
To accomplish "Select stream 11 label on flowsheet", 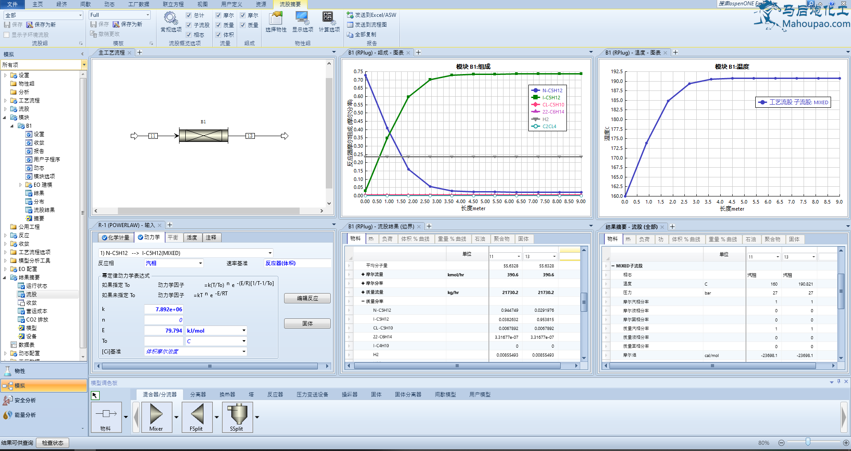I will [x=153, y=136].
